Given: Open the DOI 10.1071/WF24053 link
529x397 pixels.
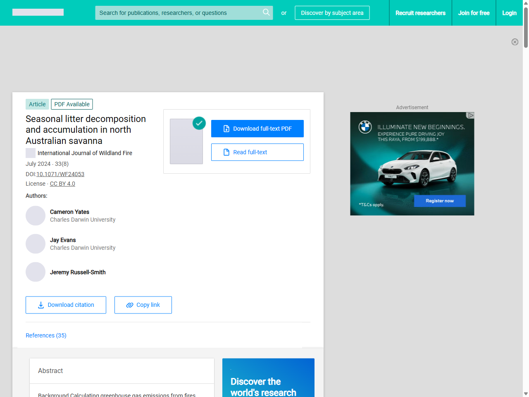Looking at the screenshot, I should (x=60, y=174).
